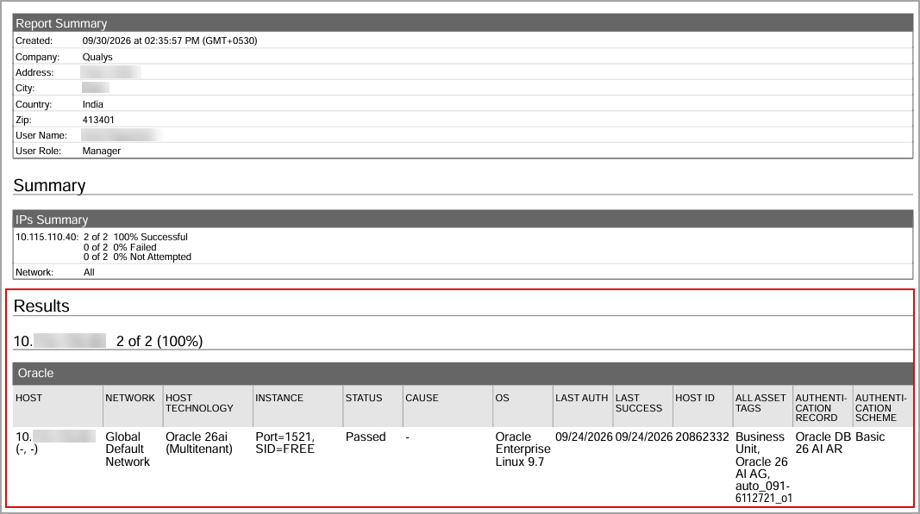This screenshot has height=514, width=920.
Task: Click the Network value All
Action: coord(89,272)
